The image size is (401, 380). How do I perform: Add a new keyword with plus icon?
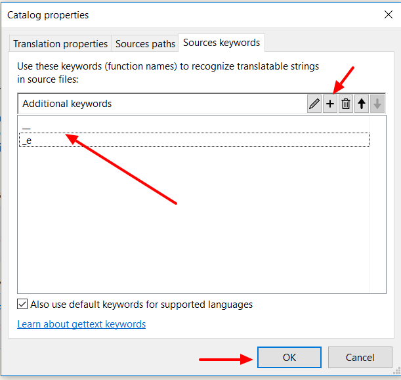pos(330,104)
